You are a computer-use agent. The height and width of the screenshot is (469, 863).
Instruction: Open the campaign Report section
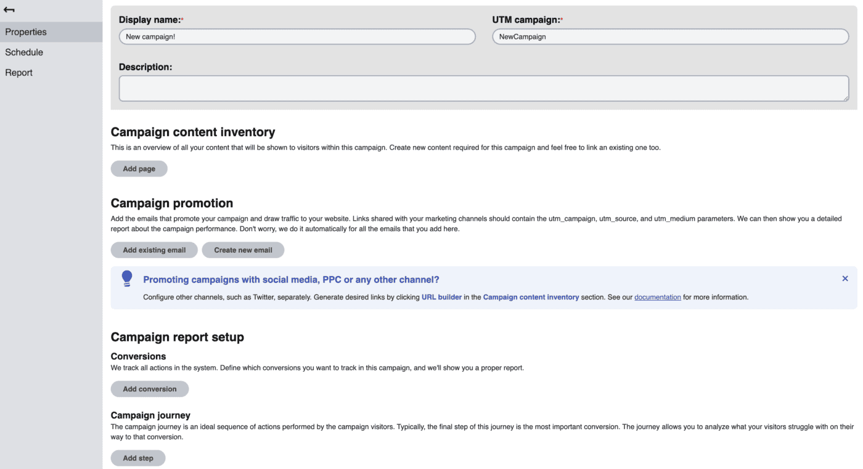(51, 73)
